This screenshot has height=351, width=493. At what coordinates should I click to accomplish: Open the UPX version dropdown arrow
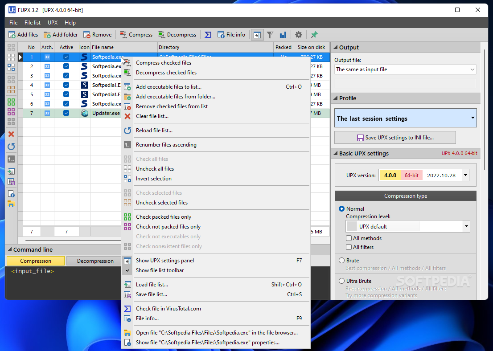[x=466, y=175]
